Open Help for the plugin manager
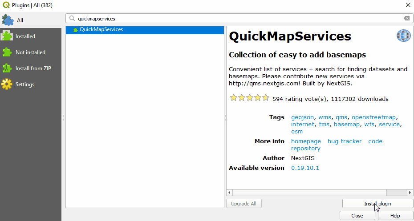Image resolution: width=414 pixels, height=221 pixels. (x=395, y=216)
